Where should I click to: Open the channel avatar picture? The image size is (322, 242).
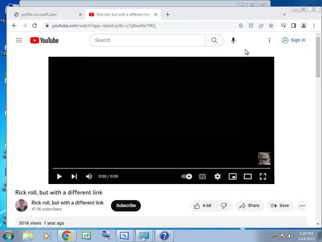click(21, 205)
